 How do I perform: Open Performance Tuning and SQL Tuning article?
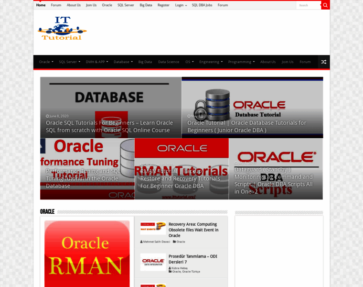coord(83,178)
